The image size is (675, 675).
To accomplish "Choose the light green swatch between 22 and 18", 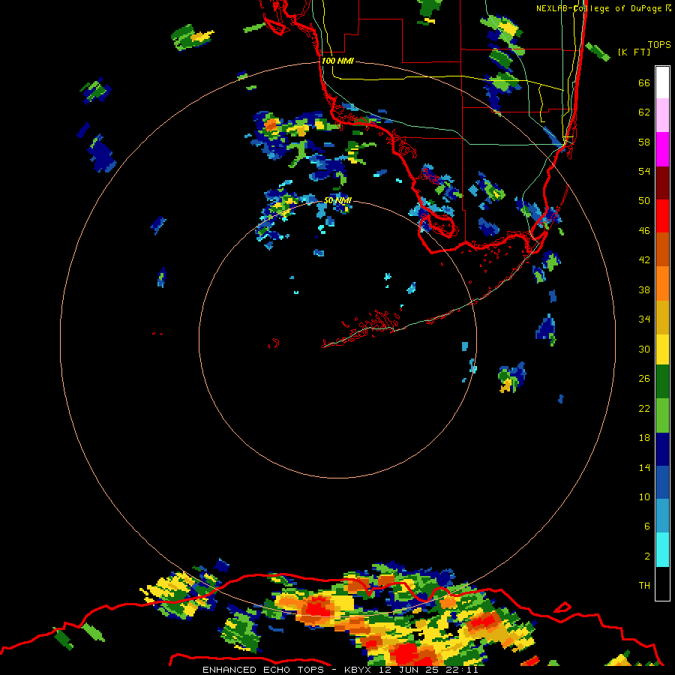I will (x=662, y=415).
